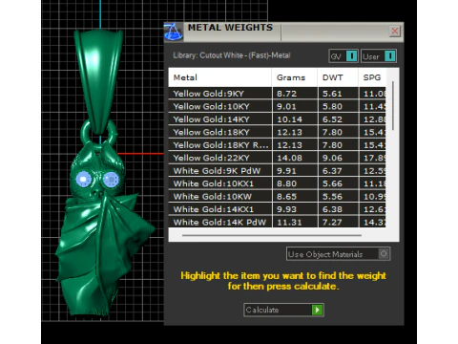Click the 7.27 DWT cell
The height and width of the screenshot is (344, 458).
338,222
